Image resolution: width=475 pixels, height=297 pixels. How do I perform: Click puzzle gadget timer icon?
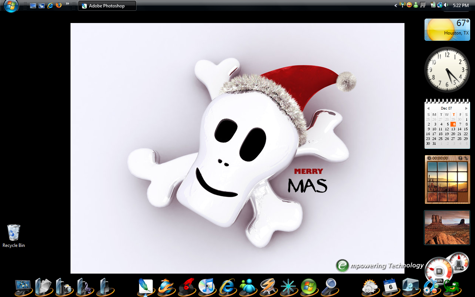[x=429, y=158]
